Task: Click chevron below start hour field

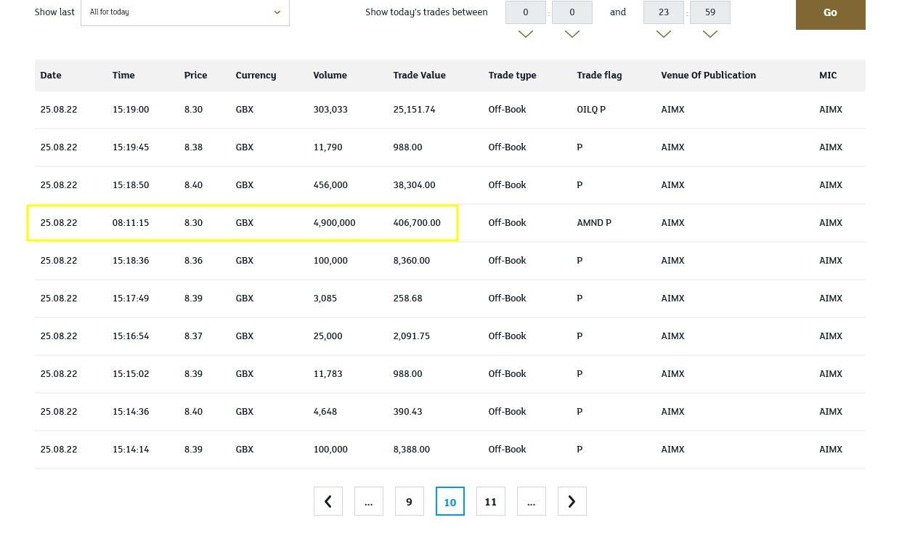Action: [x=525, y=34]
